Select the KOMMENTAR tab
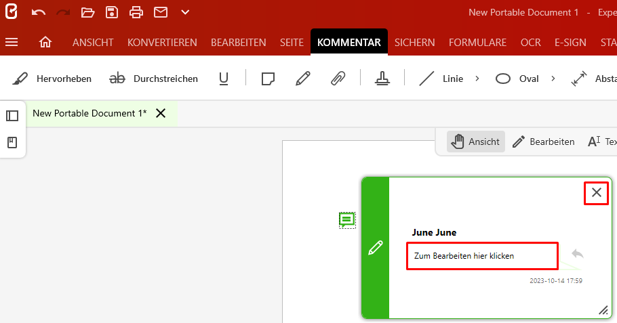The image size is (617, 323). click(x=349, y=42)
